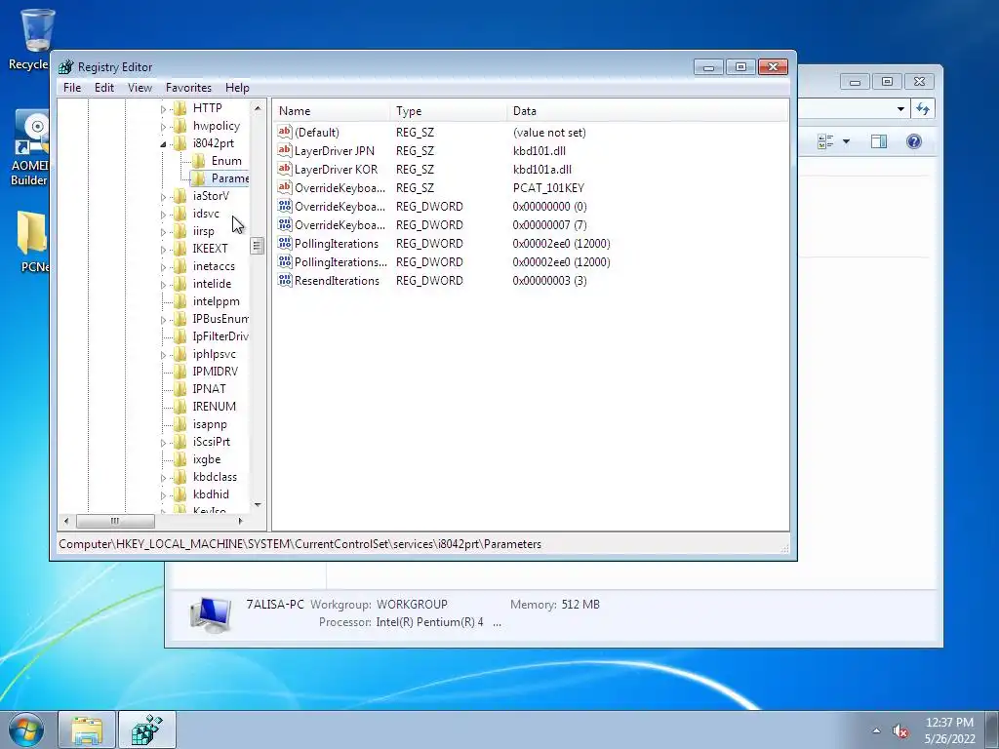This screenshot has height=749, width=999.
Task: Click the IPNAT folder icon
Action: (180, 388)
